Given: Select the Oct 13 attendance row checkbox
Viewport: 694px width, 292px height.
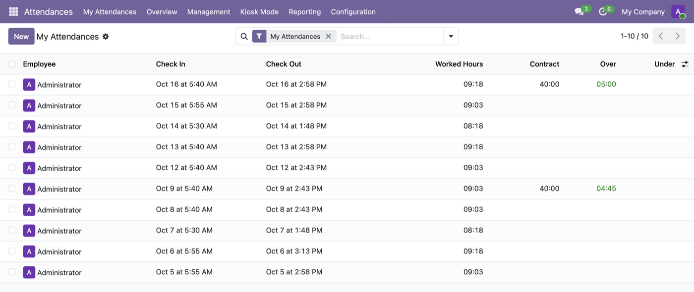Looking at the screenshot, I should [x=12, y=146].
